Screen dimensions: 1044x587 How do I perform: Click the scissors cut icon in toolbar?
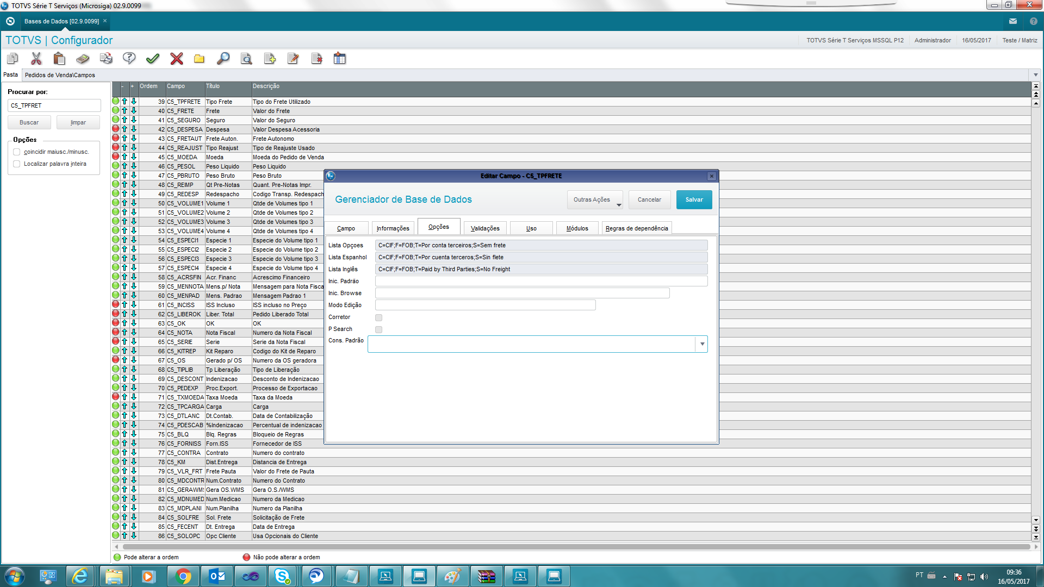(36, 59)
